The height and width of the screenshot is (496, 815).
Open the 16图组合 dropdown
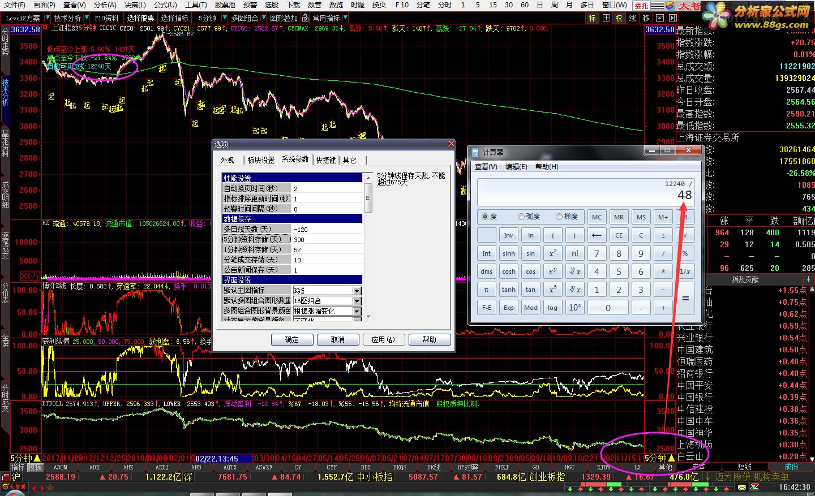click(x=357, y=301)
